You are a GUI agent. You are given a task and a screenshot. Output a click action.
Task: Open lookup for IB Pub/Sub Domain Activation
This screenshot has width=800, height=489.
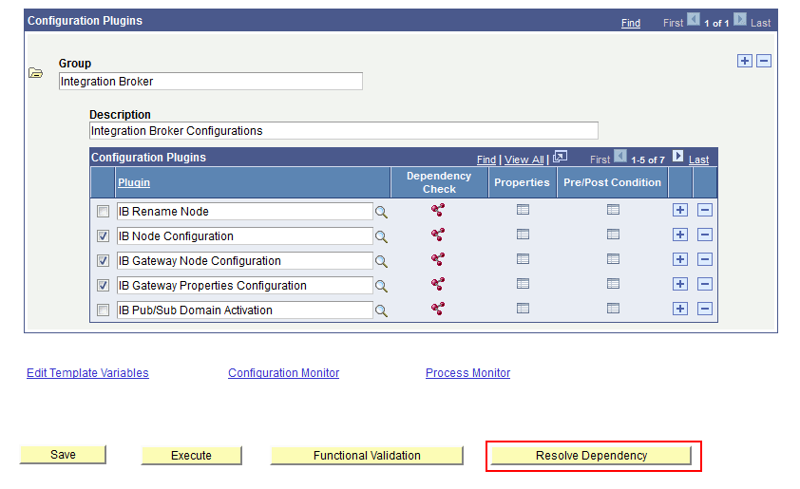point(381,310)
